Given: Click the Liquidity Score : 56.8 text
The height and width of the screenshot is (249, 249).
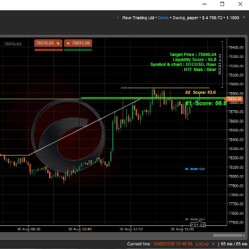Looking at the screenshot, I should point(194,60).
